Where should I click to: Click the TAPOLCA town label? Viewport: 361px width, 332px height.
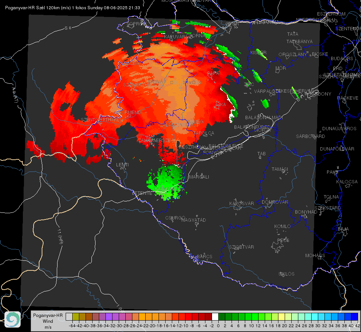pos(204,133)
